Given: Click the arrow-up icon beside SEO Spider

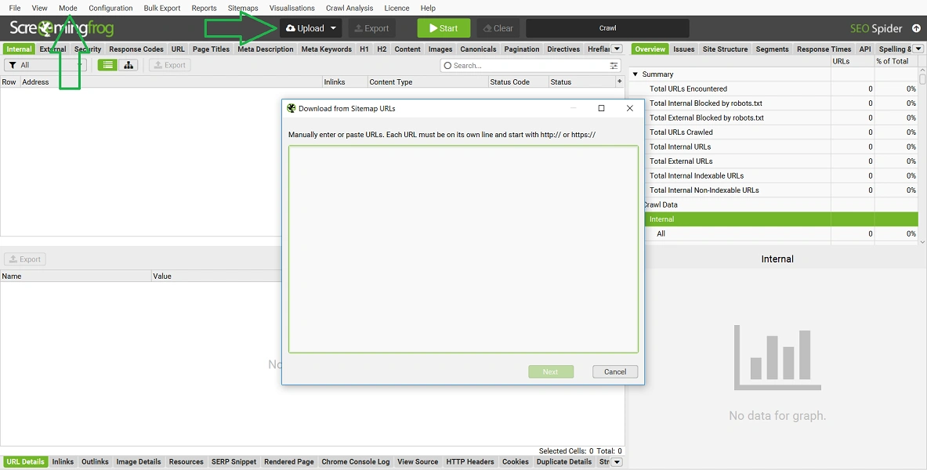Looking at the screenshot, I should tap(916, 27).
